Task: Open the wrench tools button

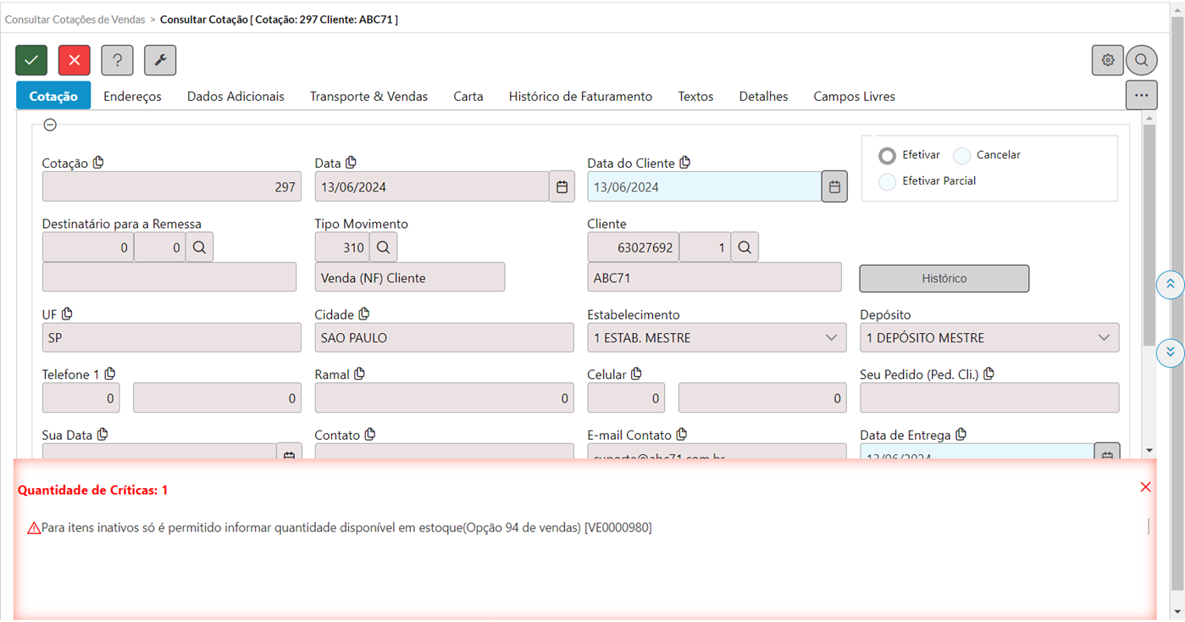Action: tap(160, 60)
